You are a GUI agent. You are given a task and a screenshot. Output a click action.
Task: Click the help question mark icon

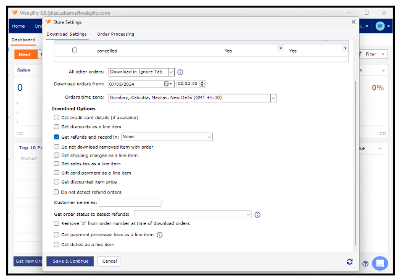point(365,263)
